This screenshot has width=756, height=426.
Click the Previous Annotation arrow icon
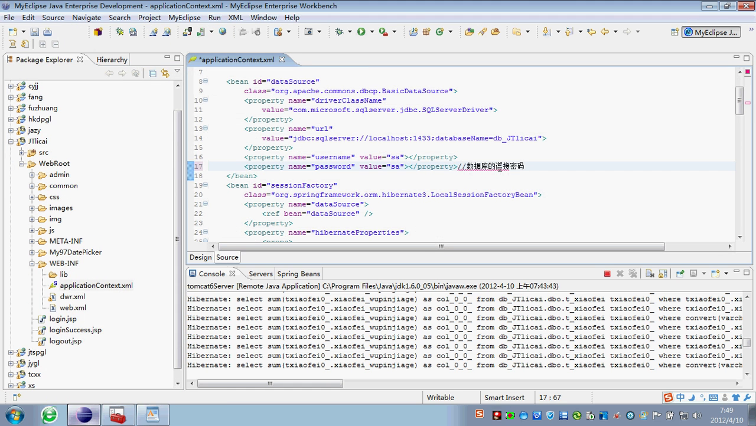(569, 32)
